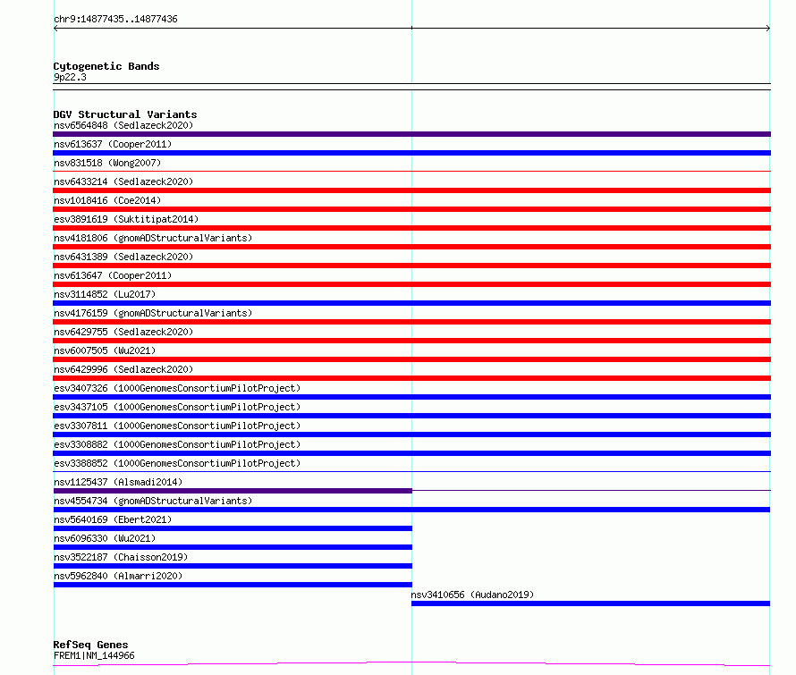Click nsv4176159 (gnomADStructuralVariants) label
796x675 pixels.
153,313
